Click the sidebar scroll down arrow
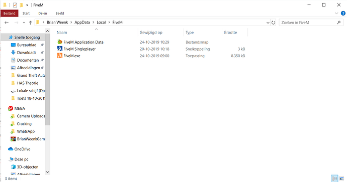This screenshot has height=182, width=347. point(47,172)
